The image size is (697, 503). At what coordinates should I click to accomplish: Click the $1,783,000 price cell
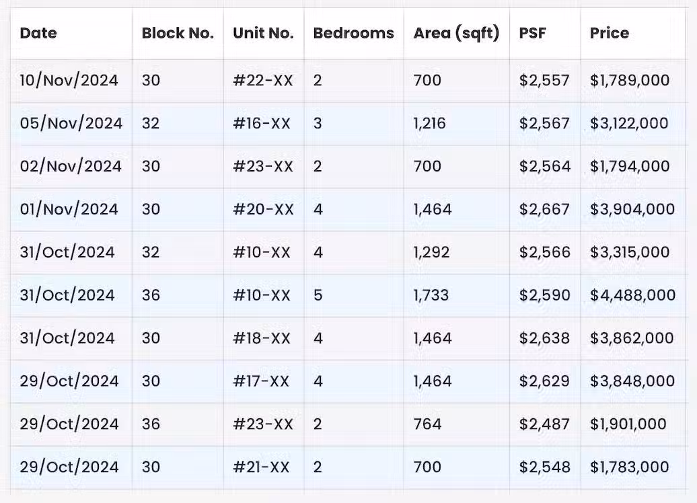pyautogui.click(x=630, y=467)
